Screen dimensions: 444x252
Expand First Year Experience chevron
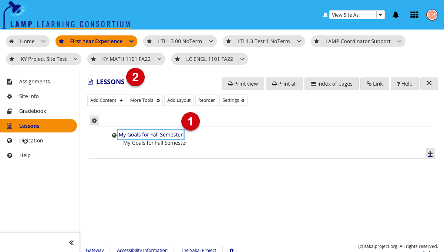tap(131, 41)
